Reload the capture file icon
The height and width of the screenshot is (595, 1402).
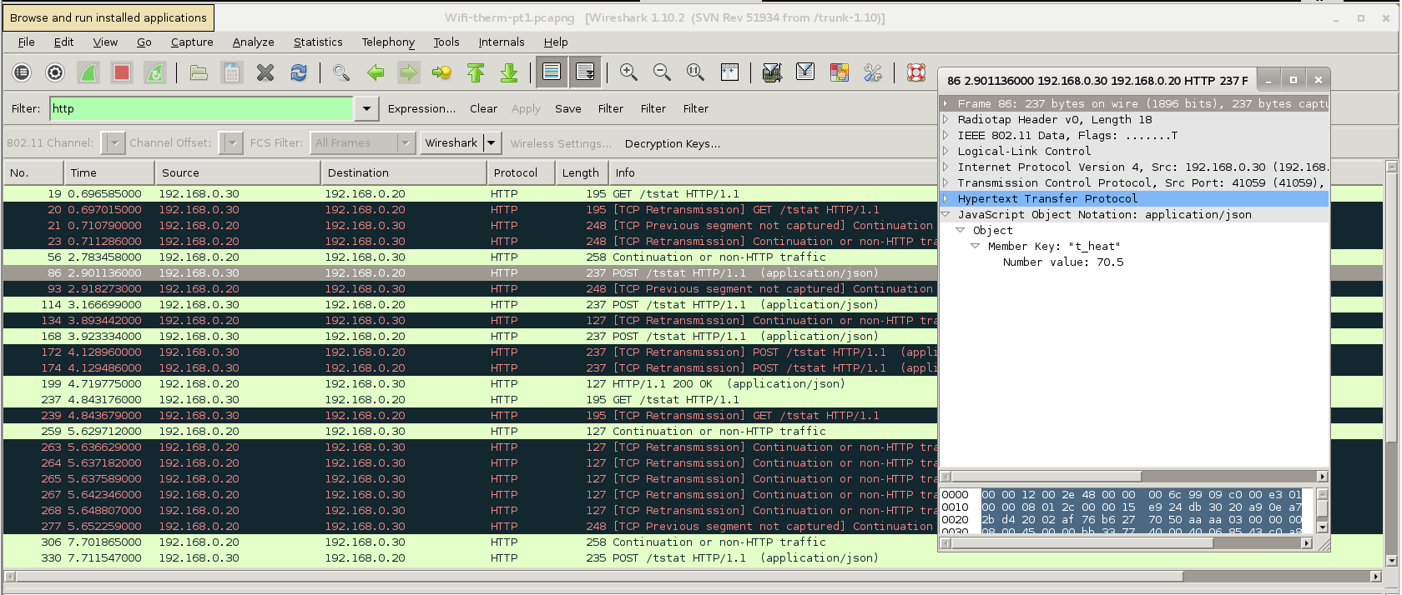[x=299, y=72]
